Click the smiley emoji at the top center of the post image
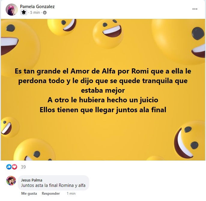 [x=108, y=34]
